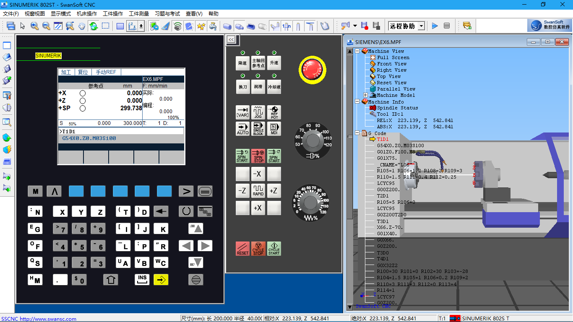Screen dimensions: 573x322
Task: Open the 机床操作 menu
Action: tap(87, 14)
